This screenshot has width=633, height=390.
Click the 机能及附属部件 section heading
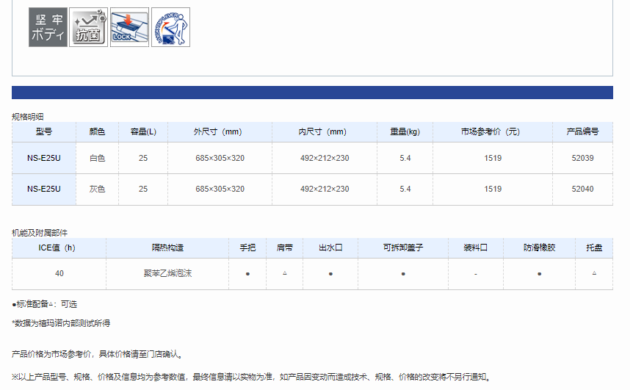click(40, 233)
